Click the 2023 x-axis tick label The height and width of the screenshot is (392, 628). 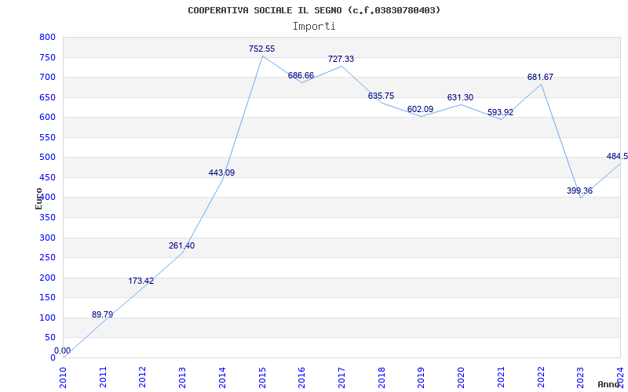click(x=580, y=377)
